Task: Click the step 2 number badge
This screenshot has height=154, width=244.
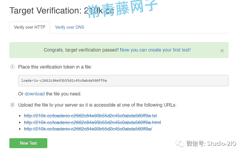Action: click(x=12, y=105)
